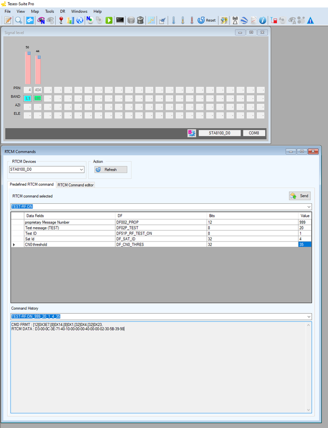Open the DR menu
This screenshot has height=428, width=328.
click(x=63, y=12)
